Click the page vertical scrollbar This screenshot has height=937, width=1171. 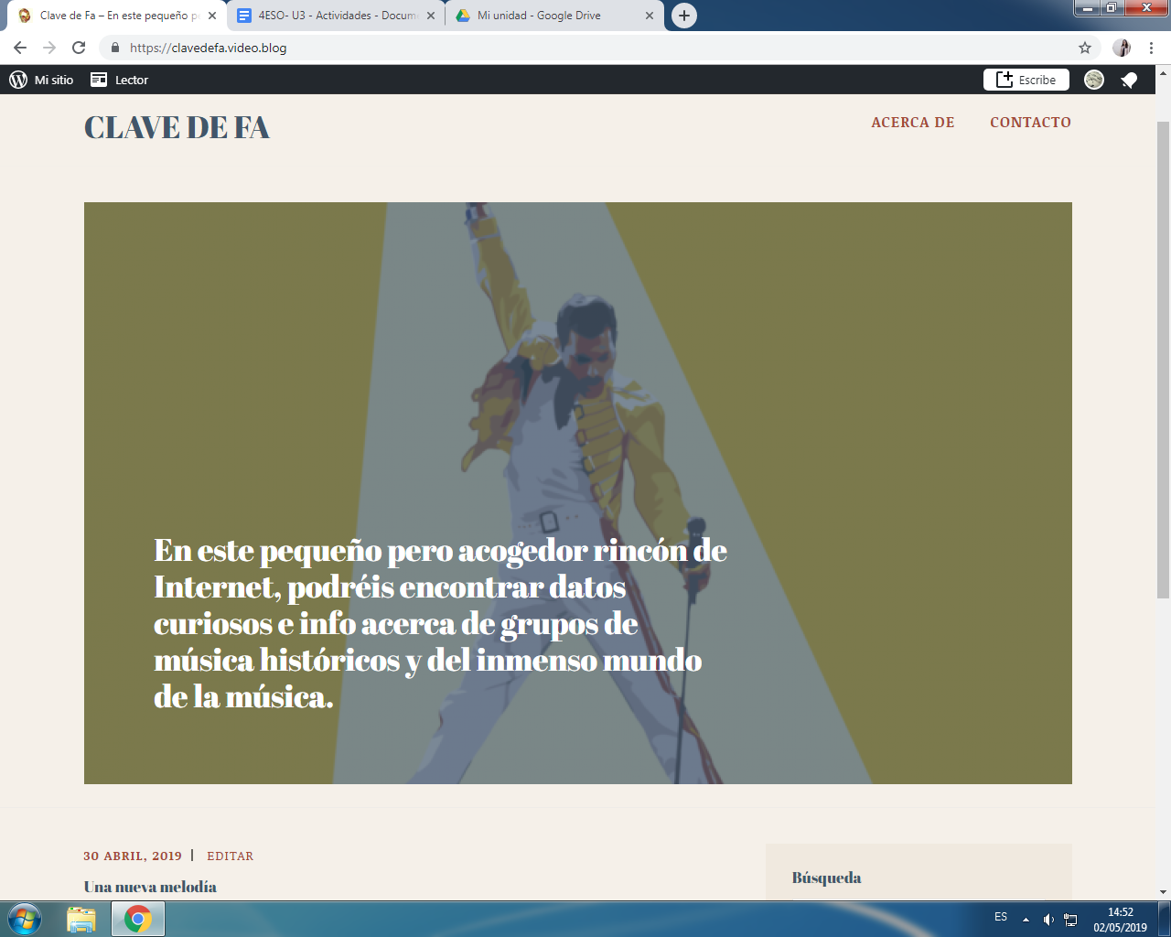[x=1163, y=366]
